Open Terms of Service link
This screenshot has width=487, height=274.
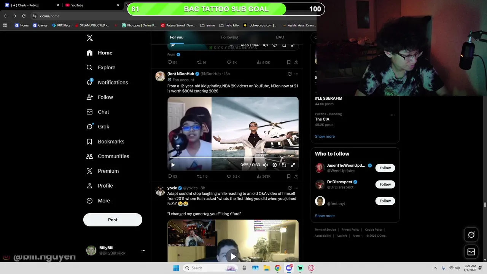(x=325, y=230)
